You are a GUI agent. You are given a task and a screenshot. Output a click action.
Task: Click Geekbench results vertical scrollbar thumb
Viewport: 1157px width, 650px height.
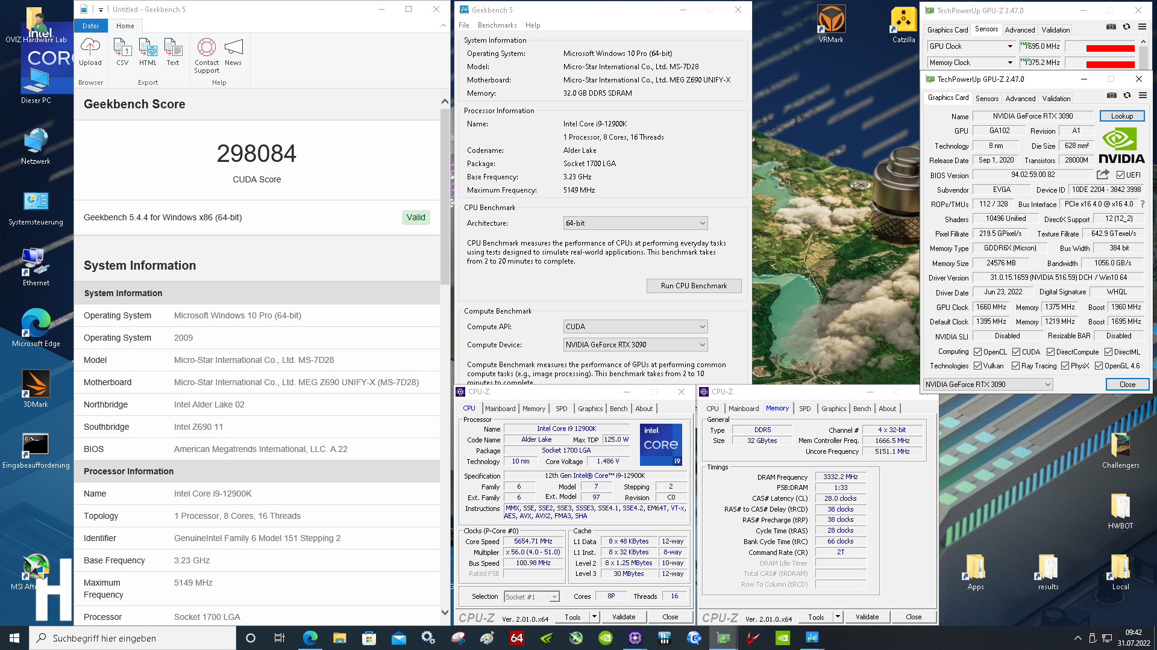point(445,197)
